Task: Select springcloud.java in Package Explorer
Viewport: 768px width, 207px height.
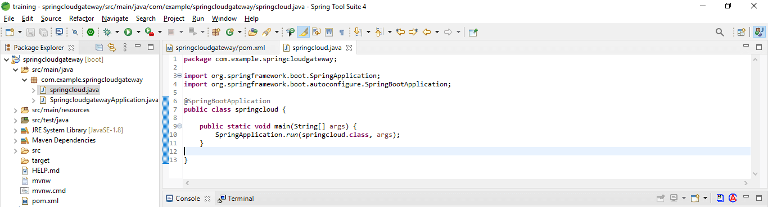Action: (74, 90)
